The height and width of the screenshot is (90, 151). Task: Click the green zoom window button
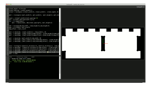11,4
